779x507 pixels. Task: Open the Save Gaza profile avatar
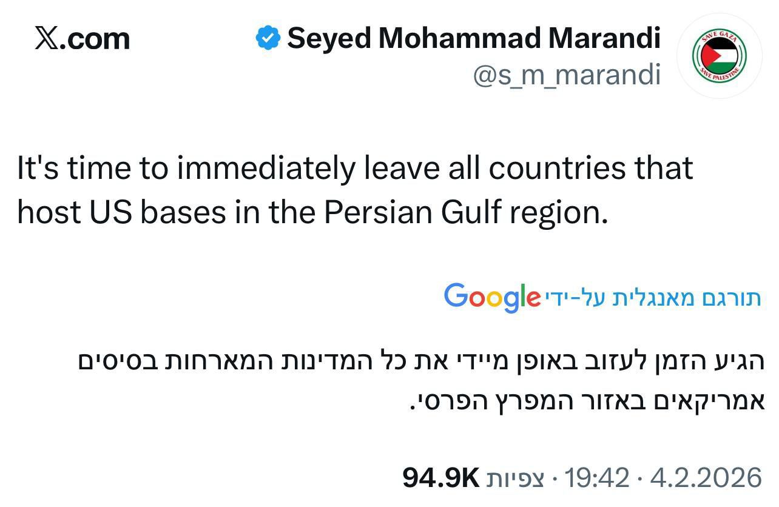[719, 56]
